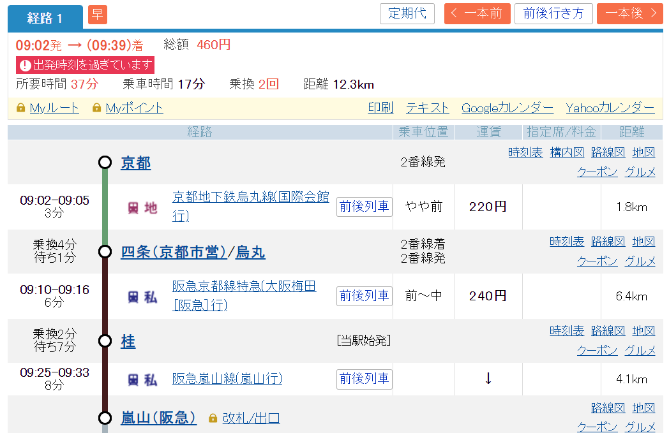Click the 嵐山(阪急) station circle marker
Viewport: 669px width, 433px height.
click(105, 418)
